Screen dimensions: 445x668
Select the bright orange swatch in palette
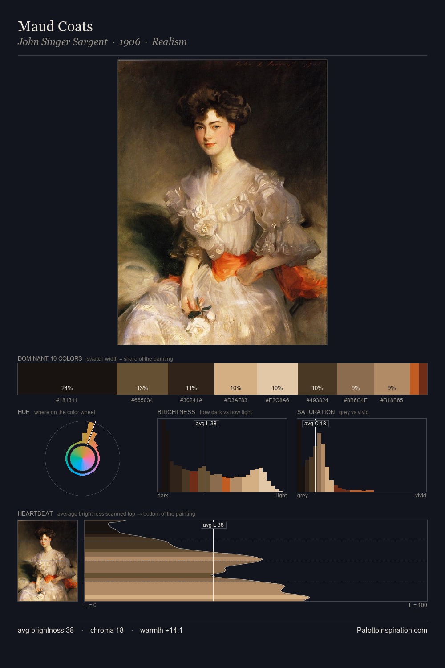414,379
